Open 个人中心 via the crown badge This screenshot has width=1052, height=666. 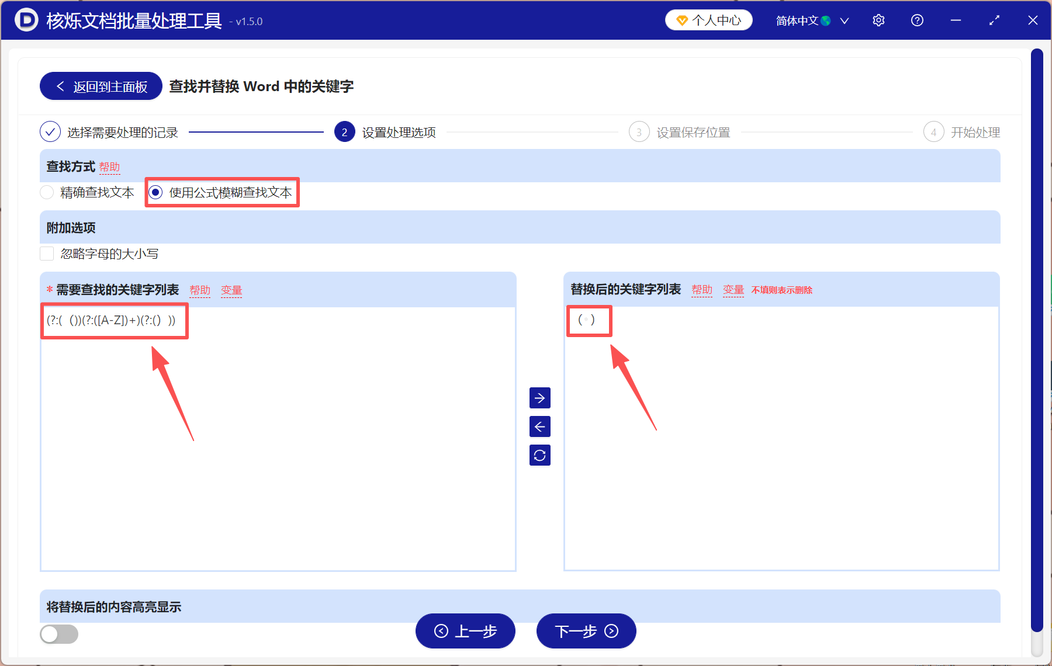(x=708, y=20)
